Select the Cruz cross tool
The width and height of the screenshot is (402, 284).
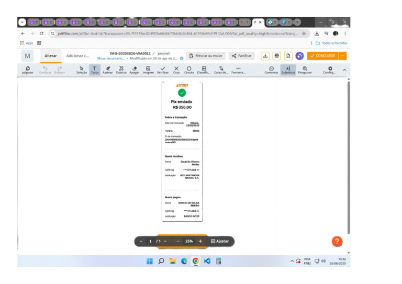point(176,70)
